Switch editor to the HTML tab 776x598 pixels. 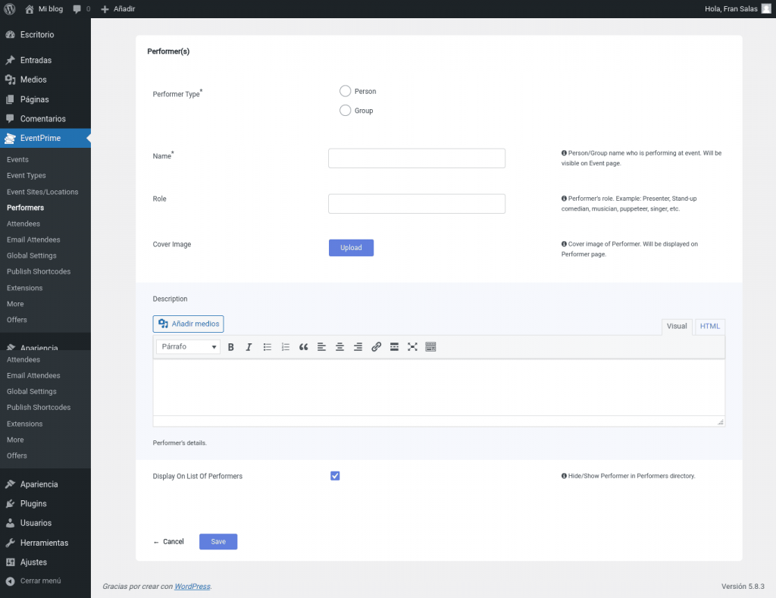pyautogui.click(x=709, y=326)
